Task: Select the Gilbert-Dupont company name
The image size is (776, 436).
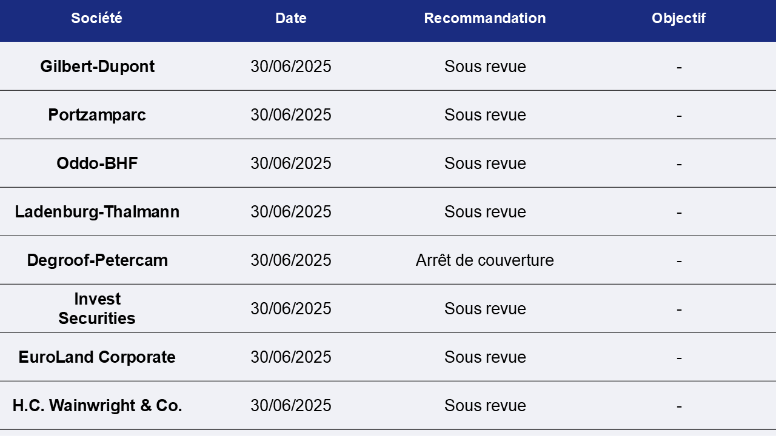Action: (97, 67)
